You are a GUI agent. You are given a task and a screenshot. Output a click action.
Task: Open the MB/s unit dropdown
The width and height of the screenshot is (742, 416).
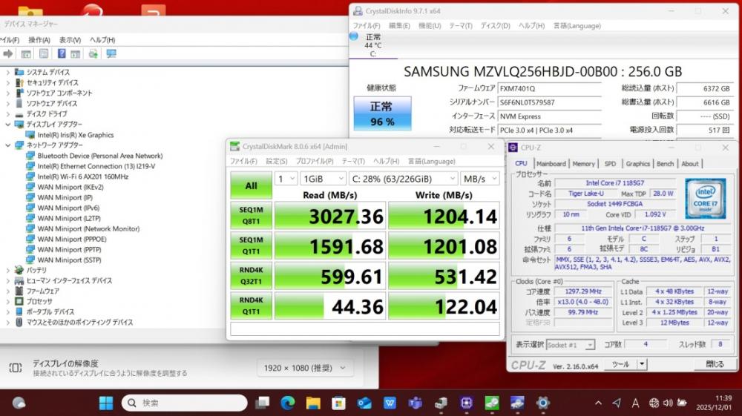pos(479,179)
